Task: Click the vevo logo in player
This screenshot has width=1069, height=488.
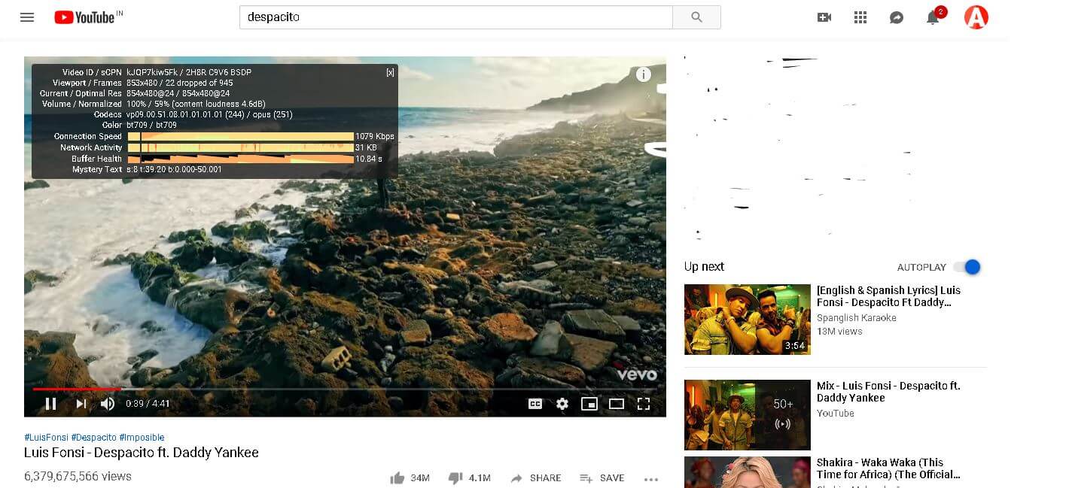Action: tap(637, 374)
